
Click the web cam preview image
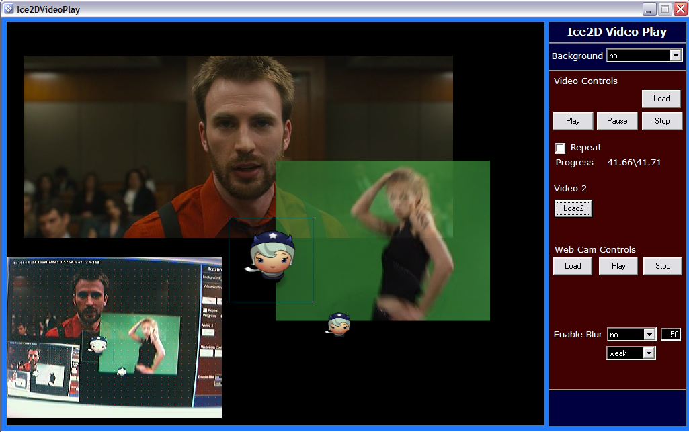(x=115, y=337)
